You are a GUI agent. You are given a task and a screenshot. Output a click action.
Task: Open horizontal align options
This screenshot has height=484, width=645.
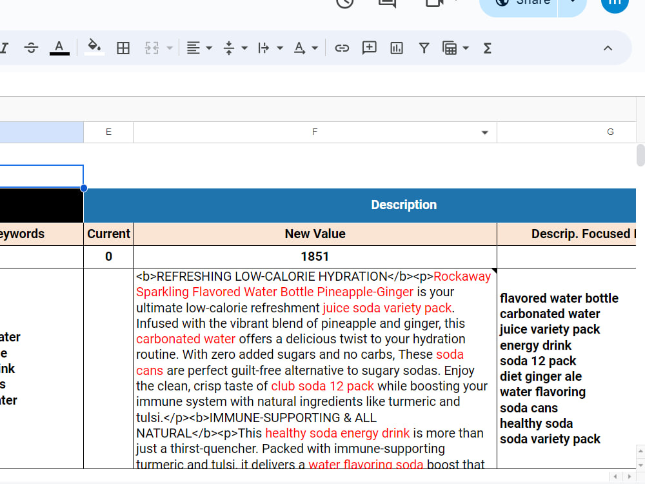tap(193, 48)
